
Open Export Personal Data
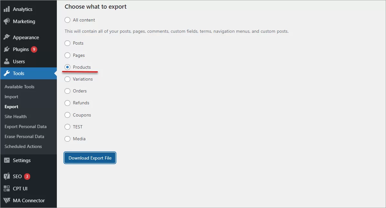point(25,126)
